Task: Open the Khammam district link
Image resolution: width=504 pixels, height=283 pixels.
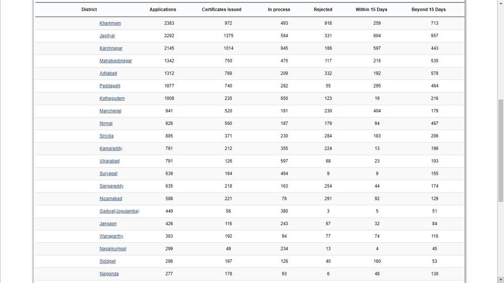Action: click(x=110, y=23)
